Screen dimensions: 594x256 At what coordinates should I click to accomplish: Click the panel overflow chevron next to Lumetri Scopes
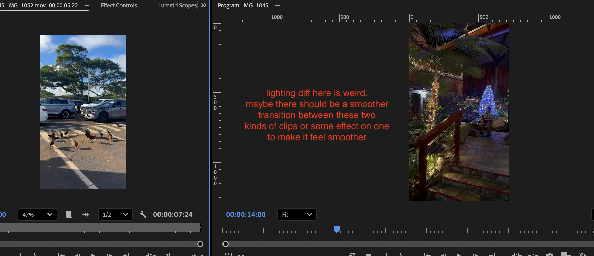(x=204, y=5)
